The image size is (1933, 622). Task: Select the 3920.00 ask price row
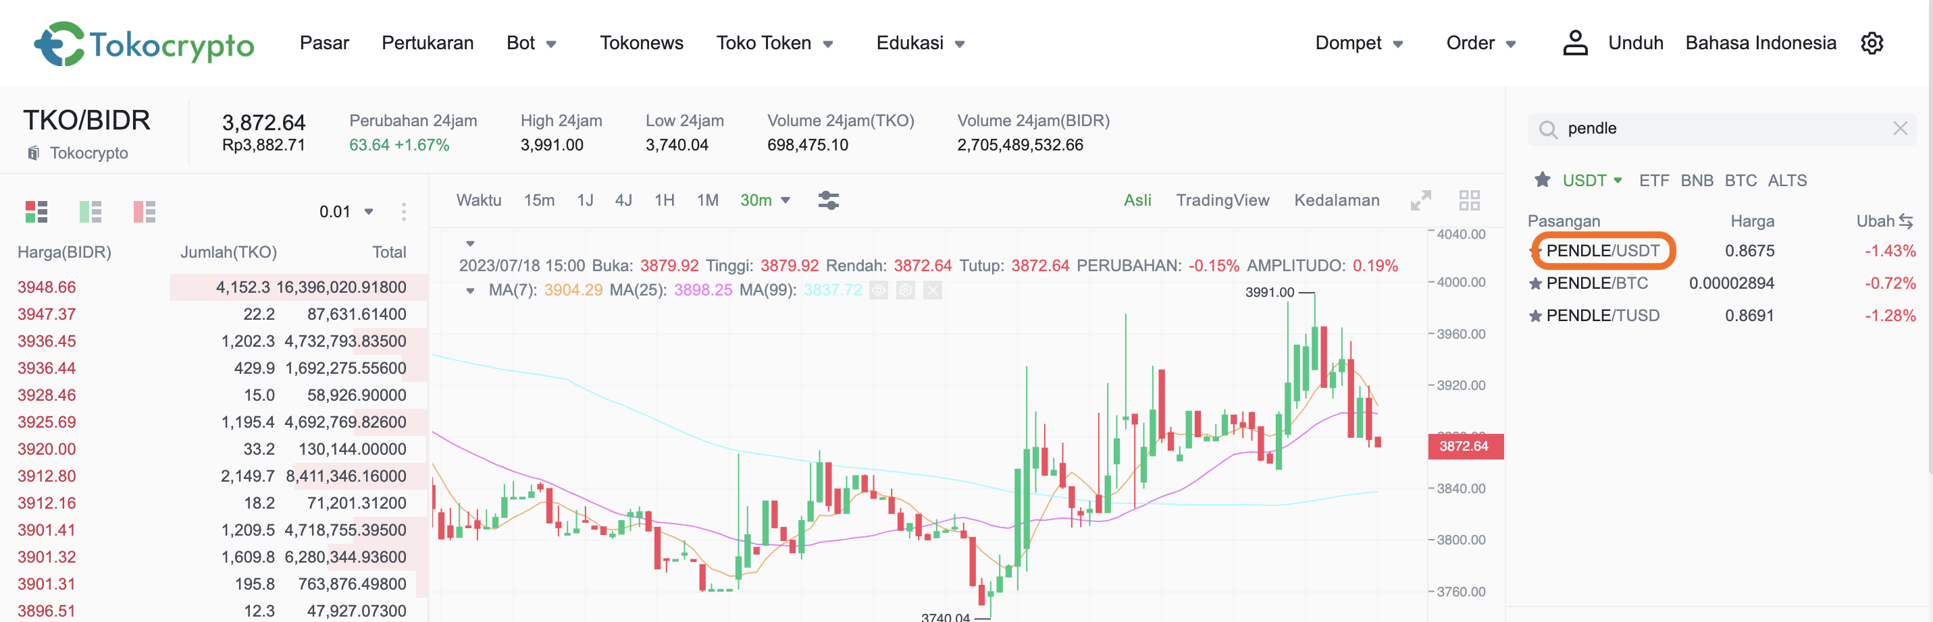tap(213, 449)
